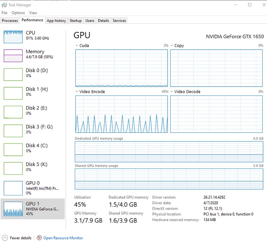
Task: Click Dedicated GPU memory value 1.5/4.0 GB
Action: [x=123, y=204]
